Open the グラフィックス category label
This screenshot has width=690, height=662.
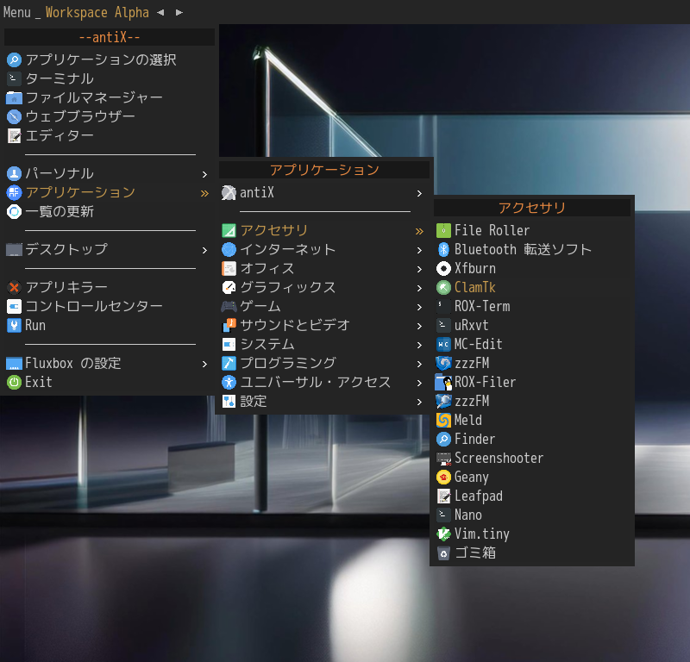[288, 287]
